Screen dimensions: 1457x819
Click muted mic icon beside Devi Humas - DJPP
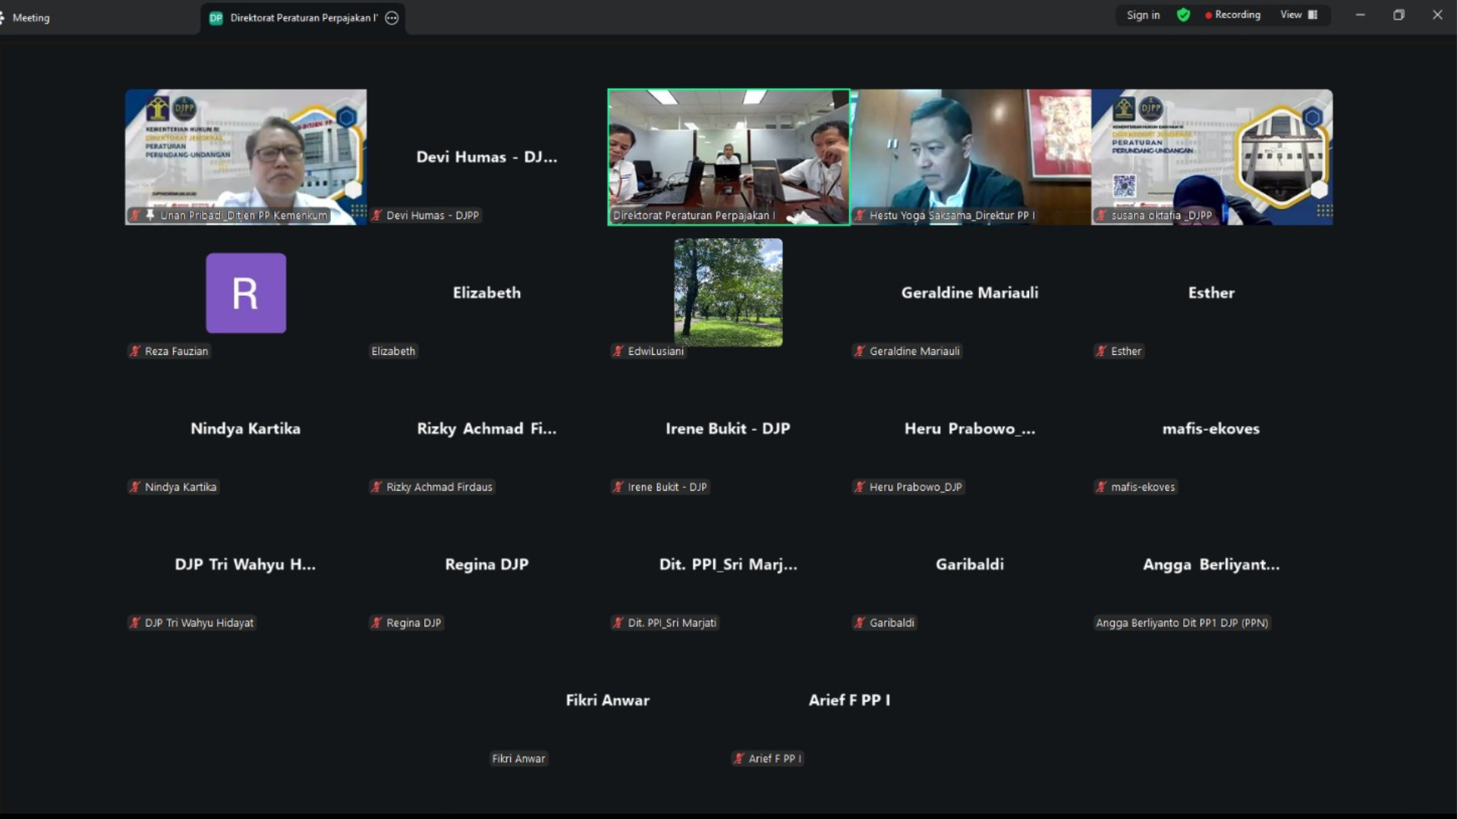(376, 215)
